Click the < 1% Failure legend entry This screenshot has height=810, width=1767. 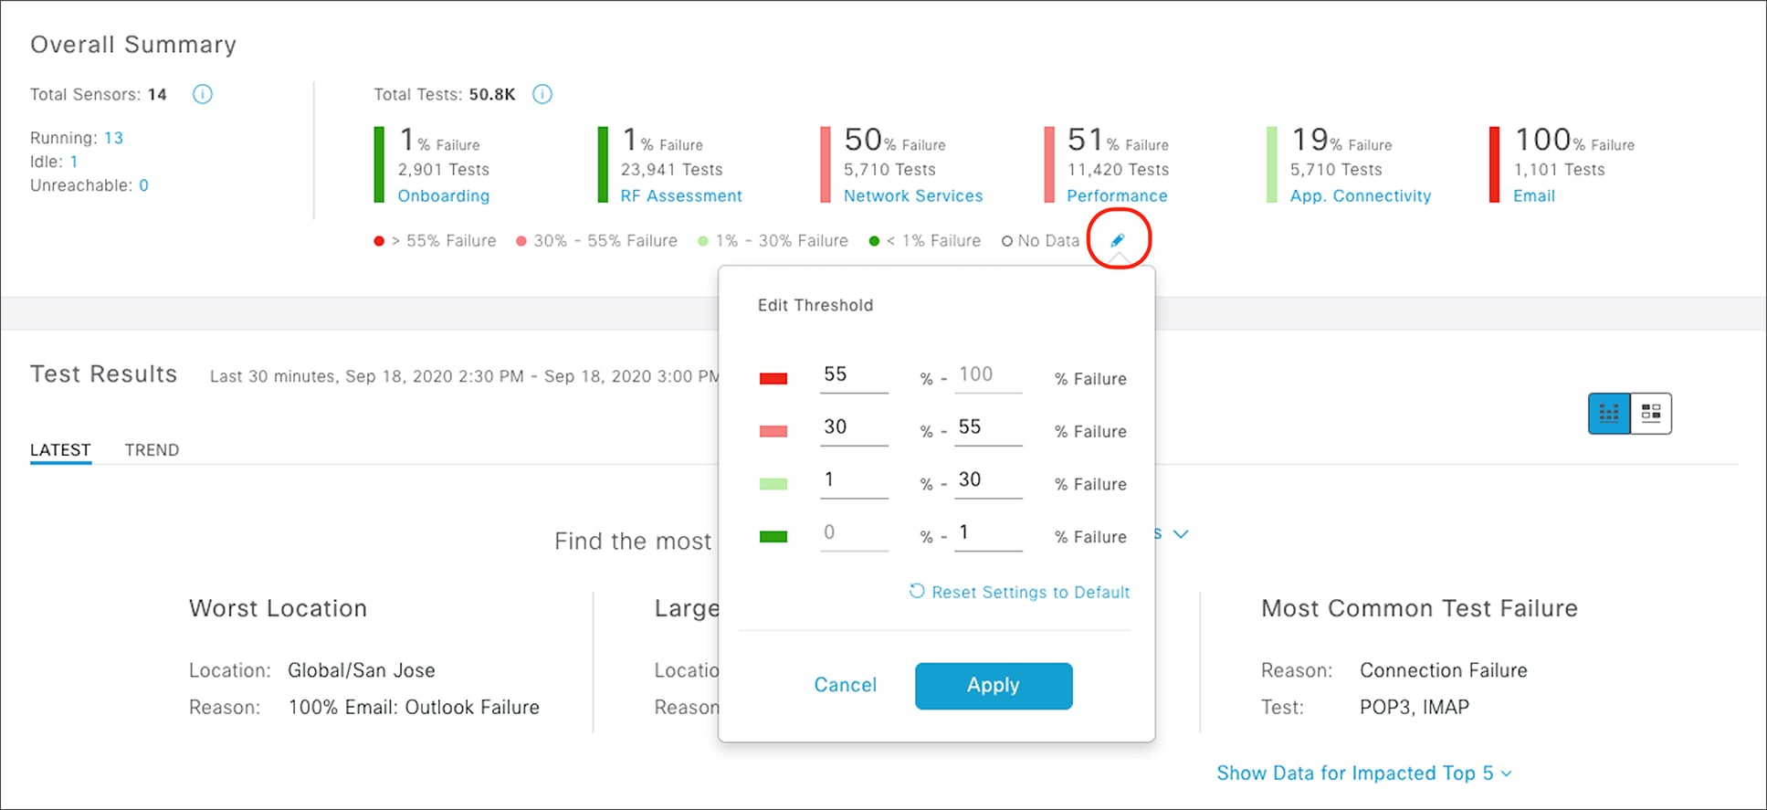pyautogui.click(x=925, y=241)
